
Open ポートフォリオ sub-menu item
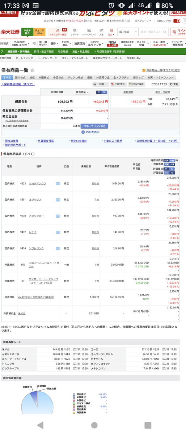click(24, 58)
